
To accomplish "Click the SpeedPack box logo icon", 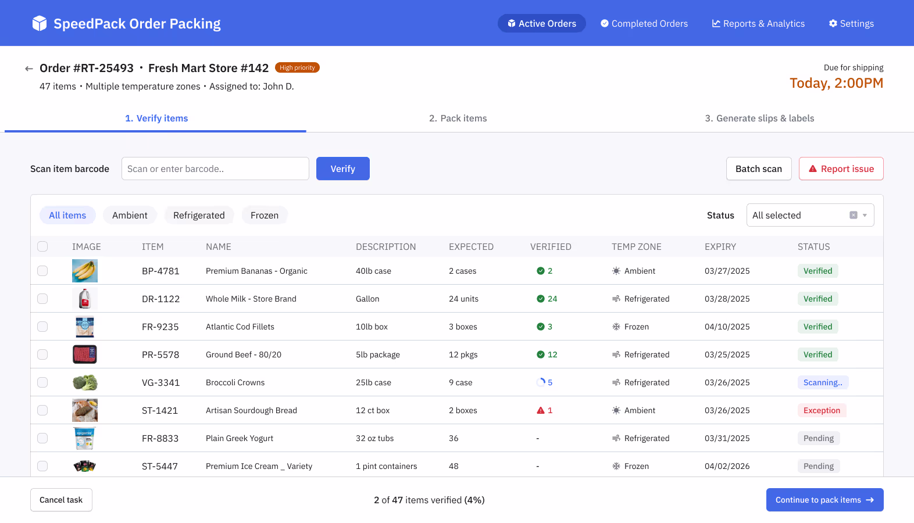I will click(x=40, y=23).
